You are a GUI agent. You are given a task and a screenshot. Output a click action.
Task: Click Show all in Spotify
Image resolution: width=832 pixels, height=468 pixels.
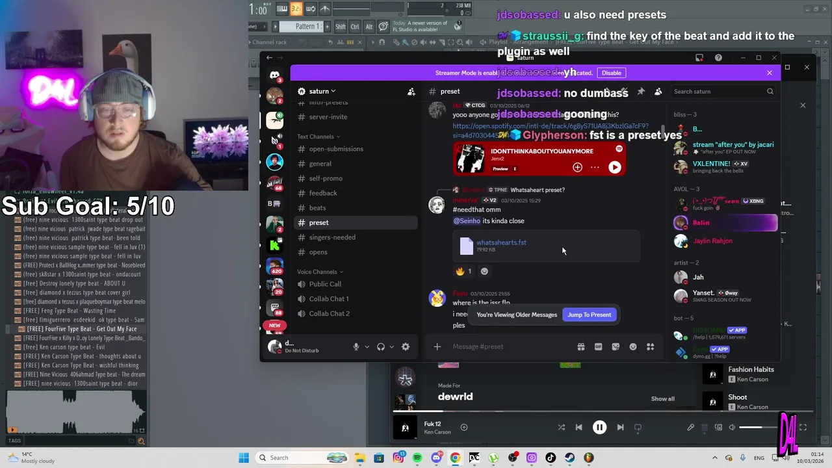click(x=663, y=399)
